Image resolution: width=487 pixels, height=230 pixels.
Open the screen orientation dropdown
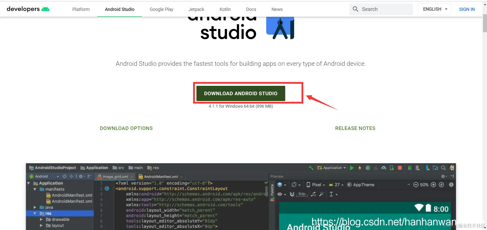click(296, 185)
